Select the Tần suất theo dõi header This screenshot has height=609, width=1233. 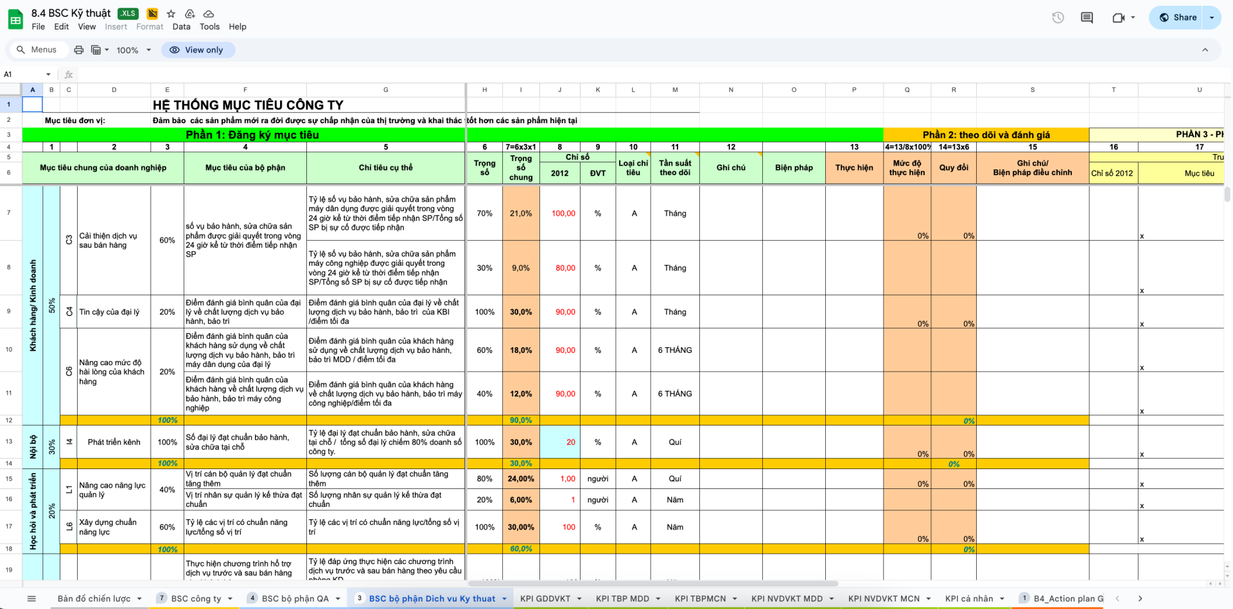tap(675, 167)
